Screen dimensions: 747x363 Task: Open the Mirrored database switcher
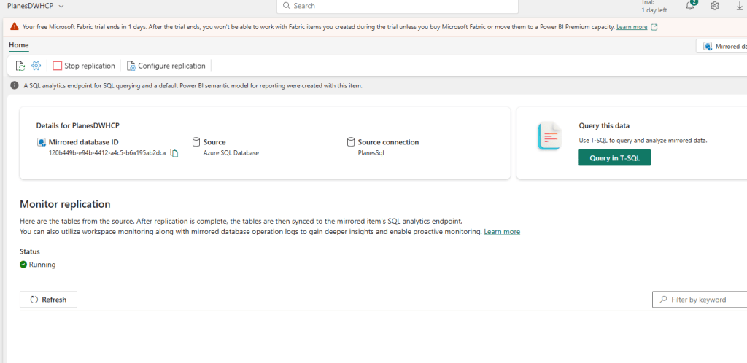(722, 46)
